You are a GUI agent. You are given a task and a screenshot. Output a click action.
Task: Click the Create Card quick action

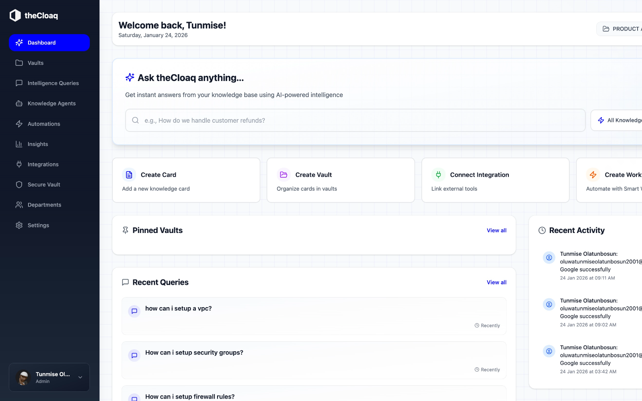point(186,180)
